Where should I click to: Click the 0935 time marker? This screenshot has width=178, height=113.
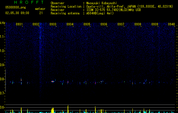(x=87, y=24)
